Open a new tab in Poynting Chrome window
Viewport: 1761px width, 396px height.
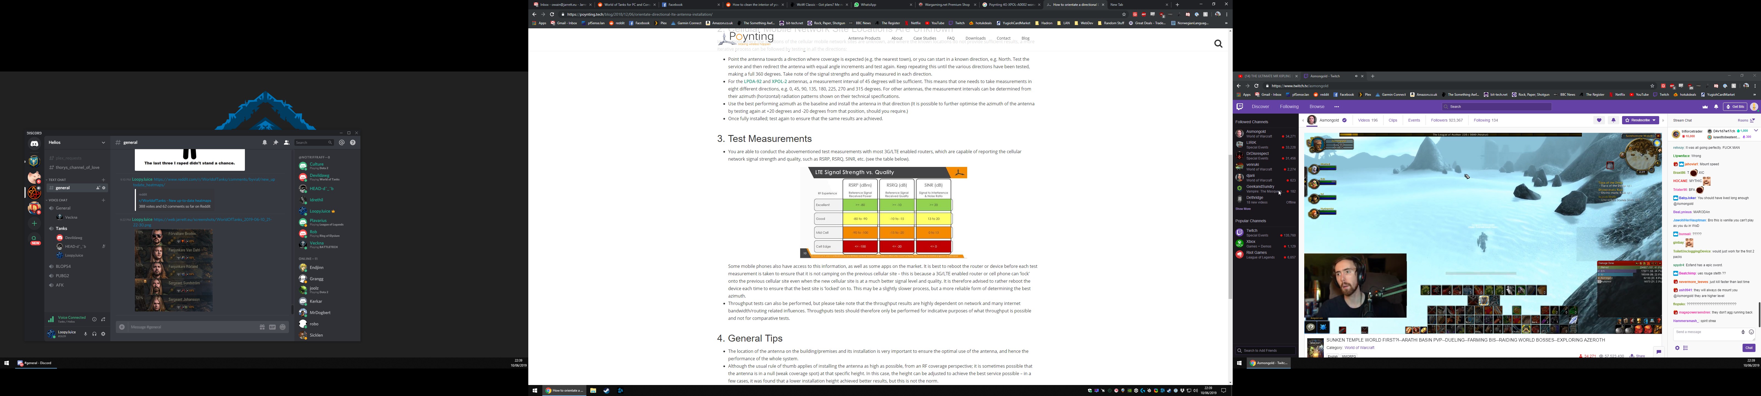[x=1177, y=5]
